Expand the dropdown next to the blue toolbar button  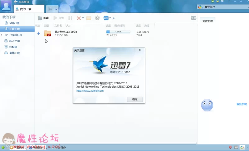pyautogui.click(x=110, y=18)
